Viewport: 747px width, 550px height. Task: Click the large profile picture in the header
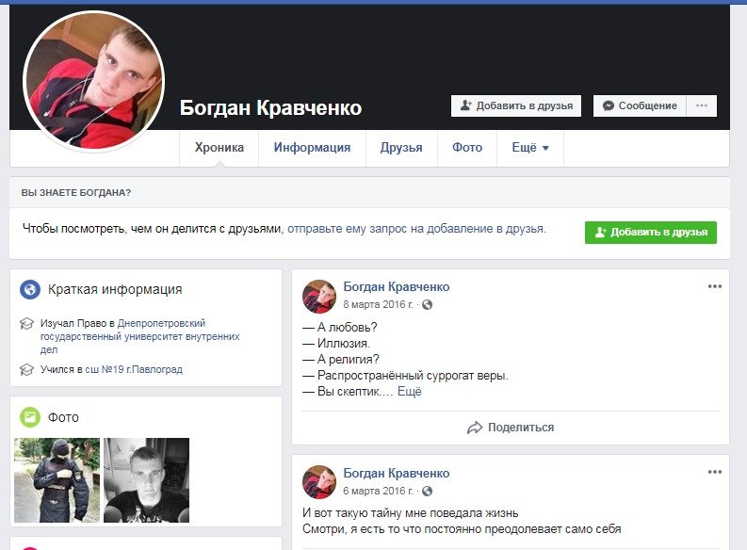[x=93, y=81]
